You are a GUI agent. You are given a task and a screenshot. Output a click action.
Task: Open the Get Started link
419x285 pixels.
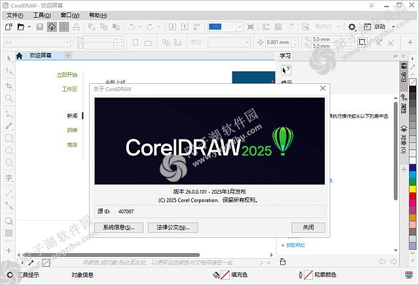click(67, 75)
